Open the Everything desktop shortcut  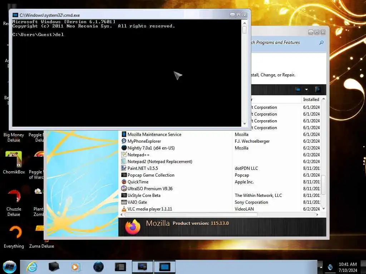14,237
